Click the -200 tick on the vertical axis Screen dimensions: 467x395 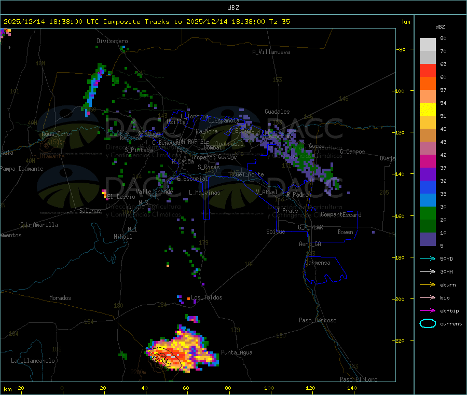(400, 299)
